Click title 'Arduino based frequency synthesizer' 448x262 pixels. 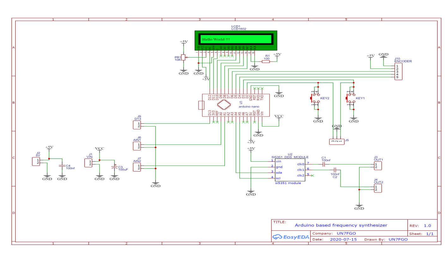[x=341, y=225]
